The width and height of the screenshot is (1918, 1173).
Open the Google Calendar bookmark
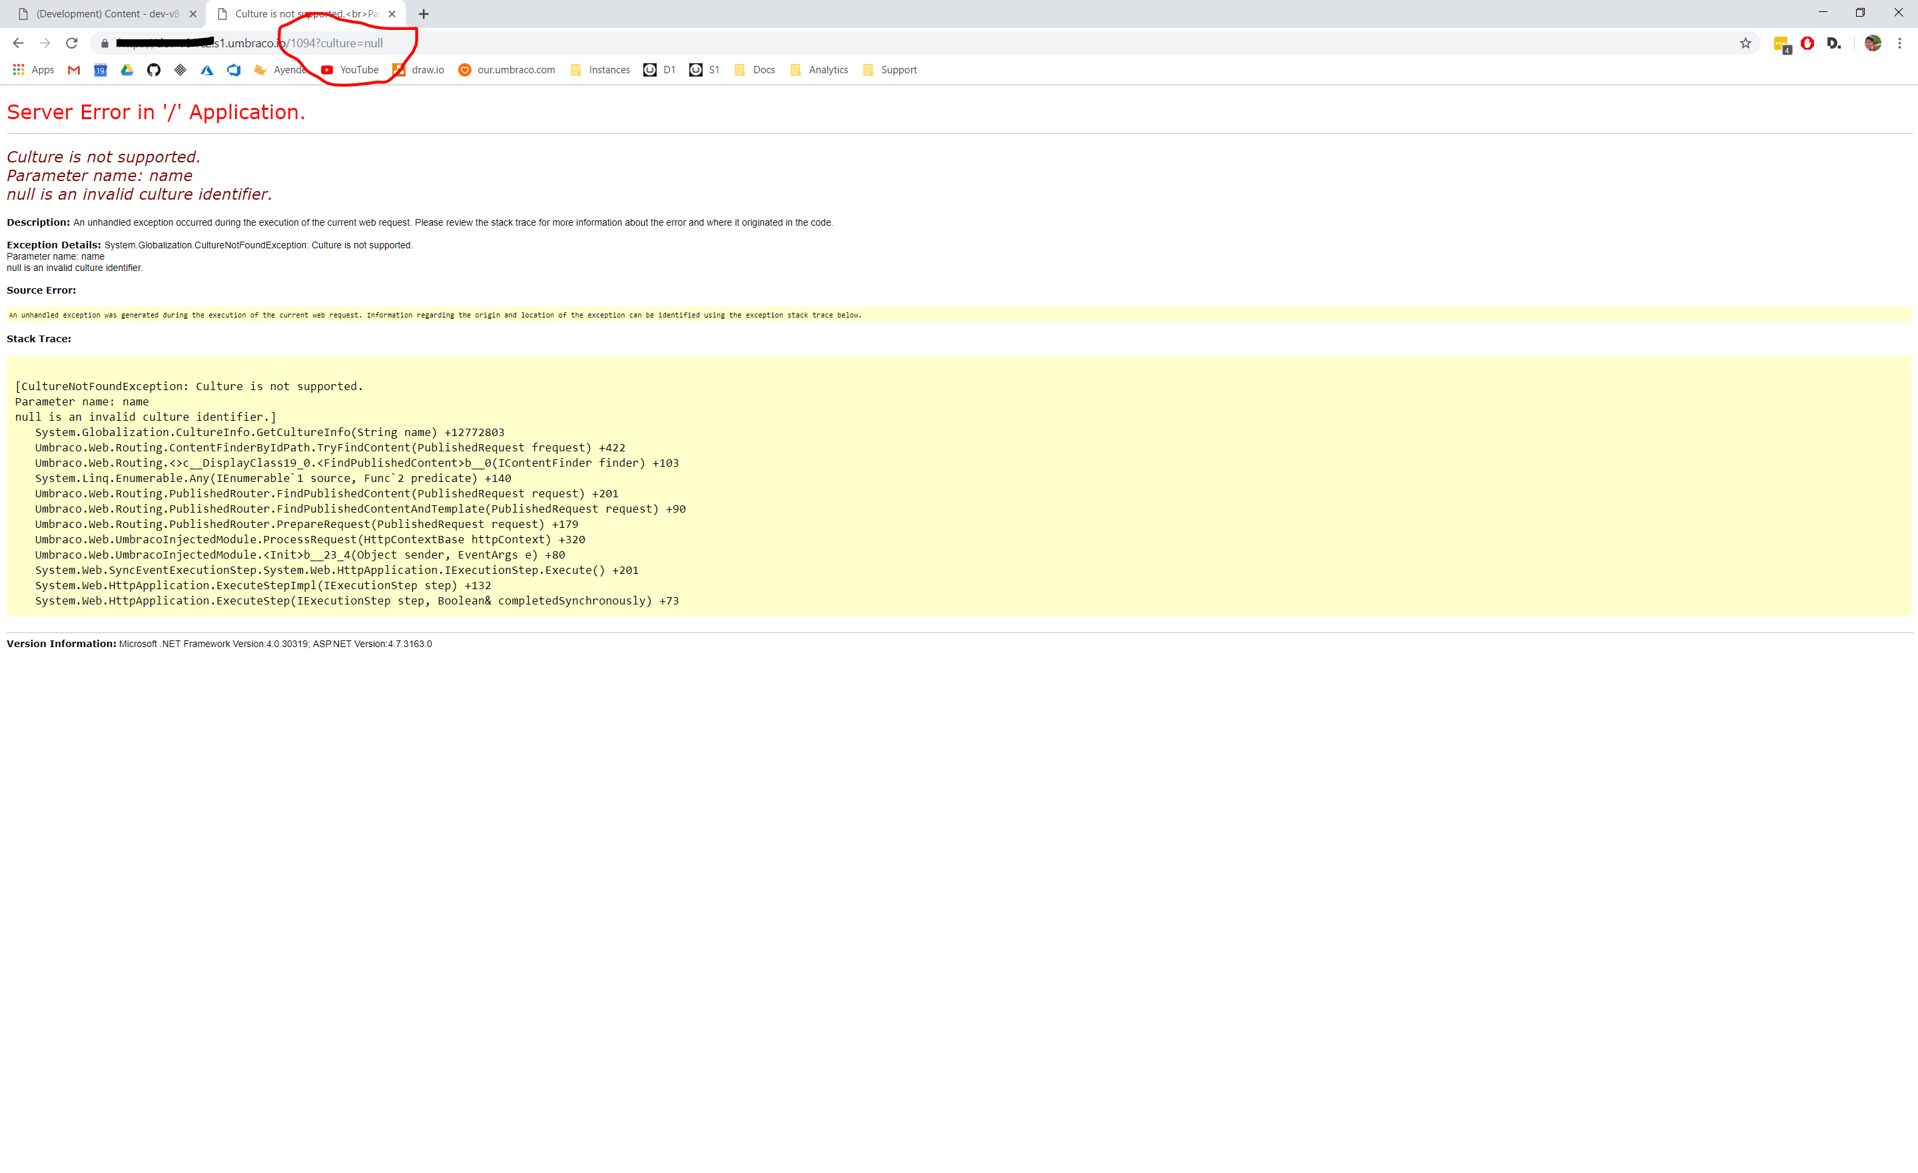(x=101, y=69)
